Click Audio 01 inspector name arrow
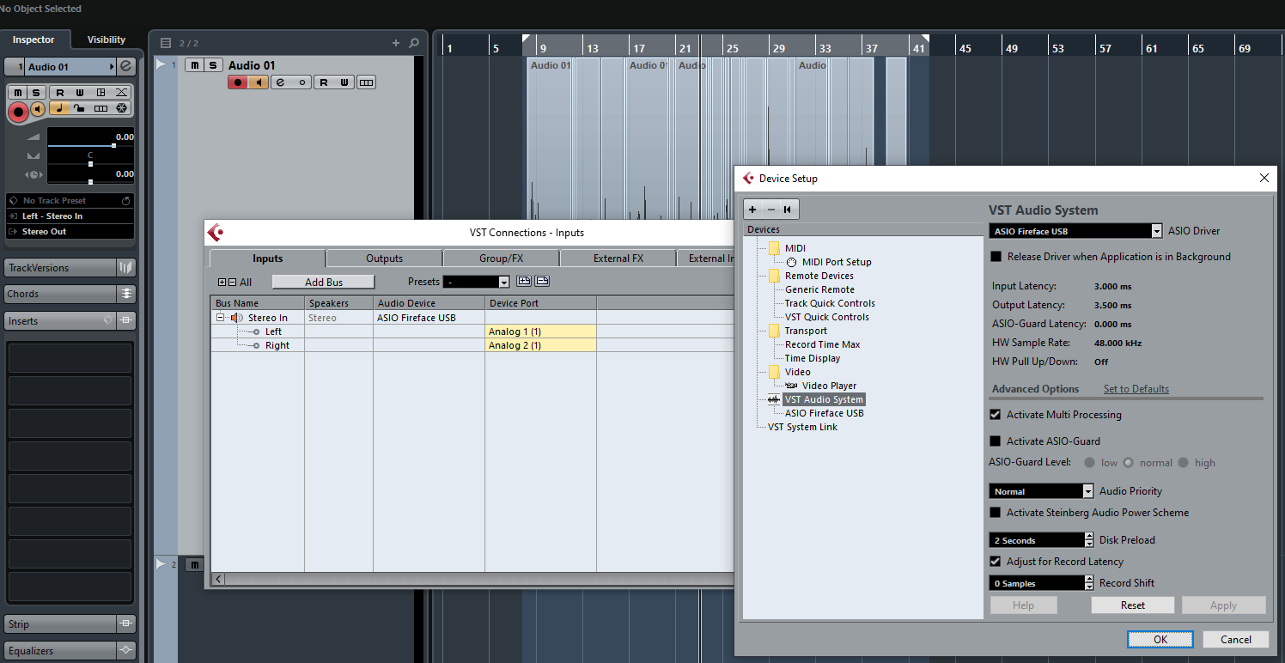1285x663 pixels. [x=112, y=67]
